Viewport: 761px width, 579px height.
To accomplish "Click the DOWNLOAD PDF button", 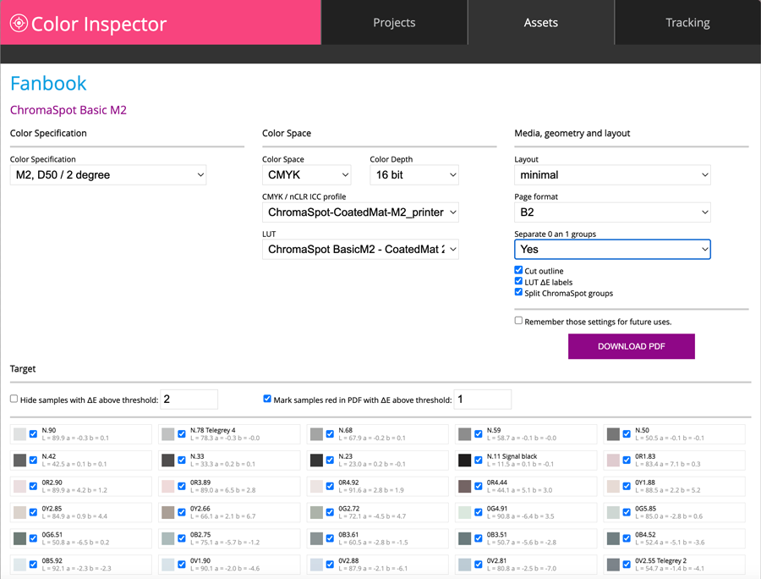I will (632, 346).
